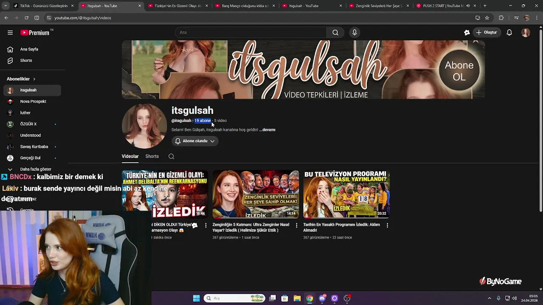Screen dimensions: 543x305
Task: View site information icon in address bar
Action: click(x=49, y=18)
